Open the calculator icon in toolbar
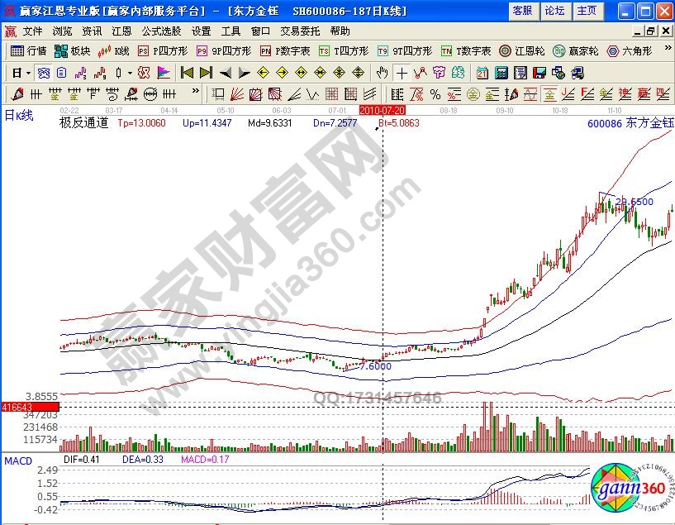 tap(501, 72)
